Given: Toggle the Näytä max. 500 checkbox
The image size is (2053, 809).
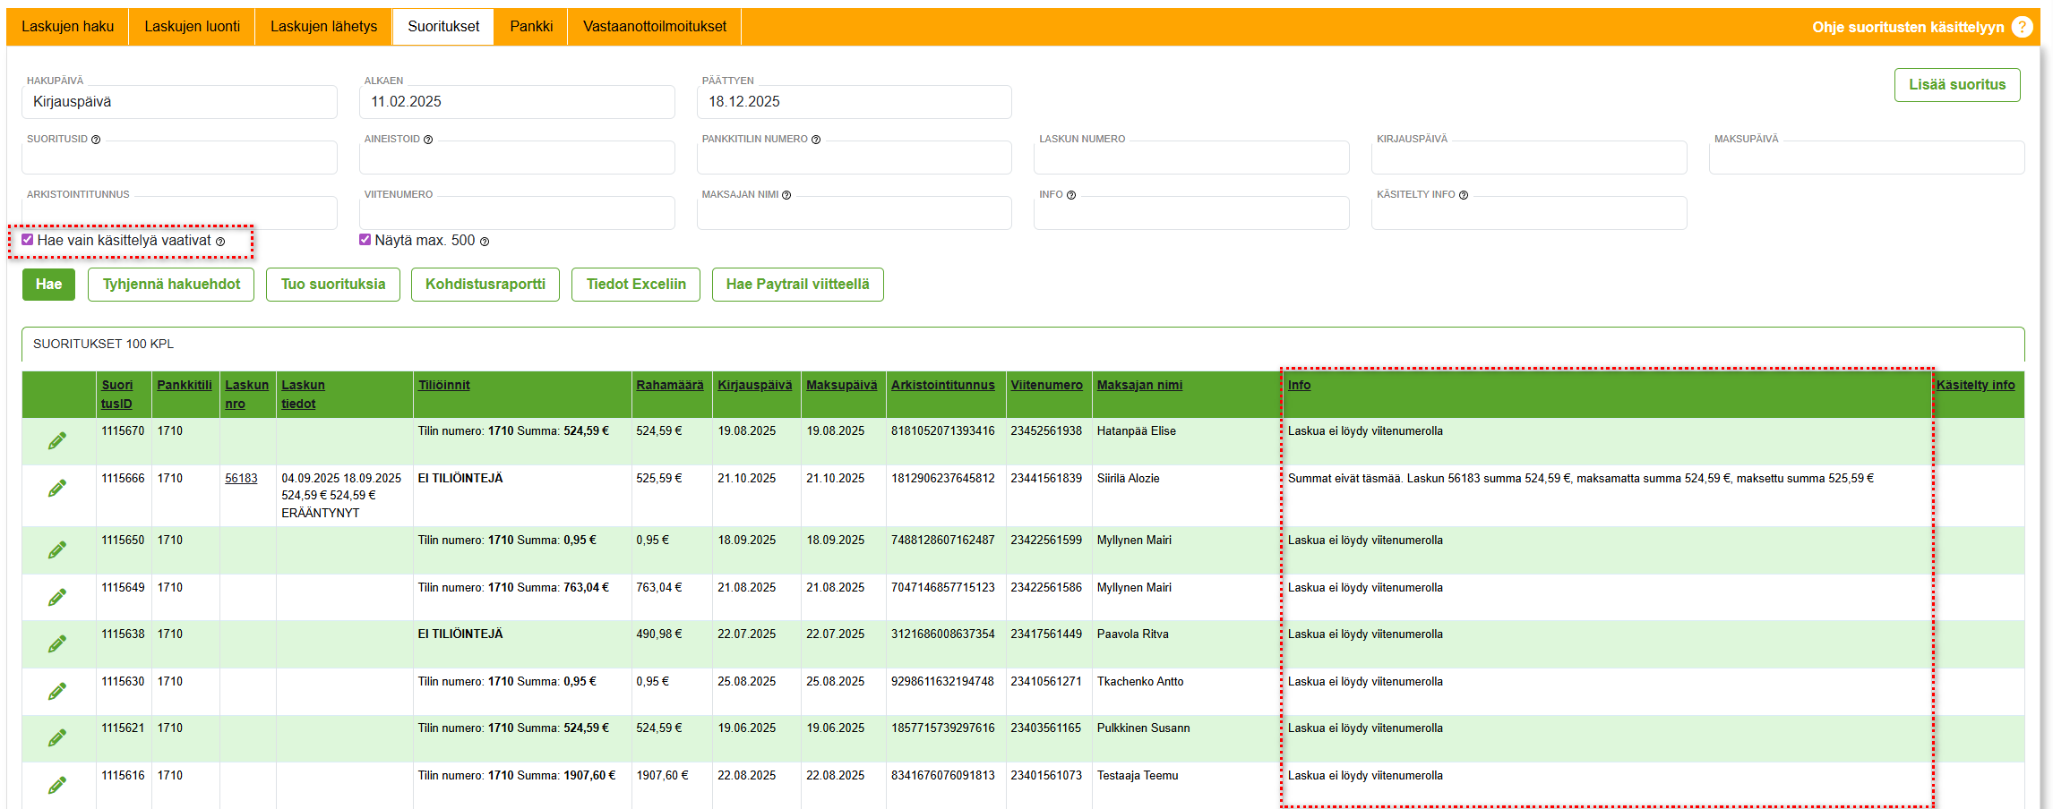Looking at the screenshot, I should (x=365, y=240).
